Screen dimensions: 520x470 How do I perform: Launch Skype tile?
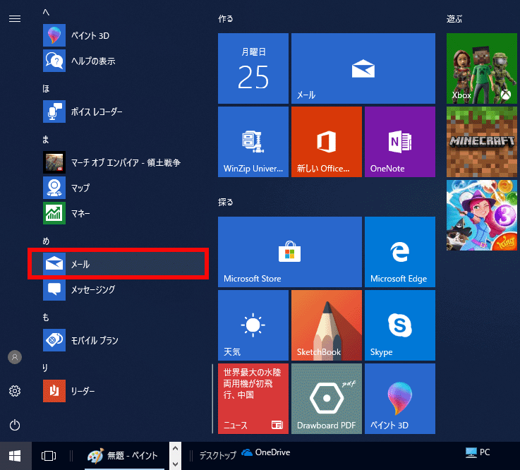click(400, 325)
